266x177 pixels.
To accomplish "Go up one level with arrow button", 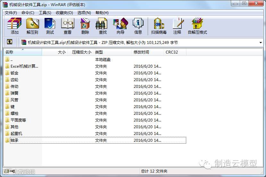I will [x=10, y=42].
